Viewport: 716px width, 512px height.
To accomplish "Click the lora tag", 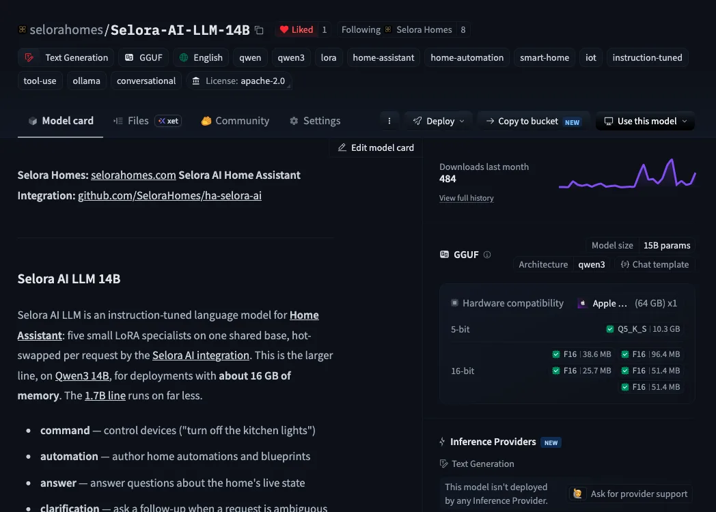I will point(329,57).
